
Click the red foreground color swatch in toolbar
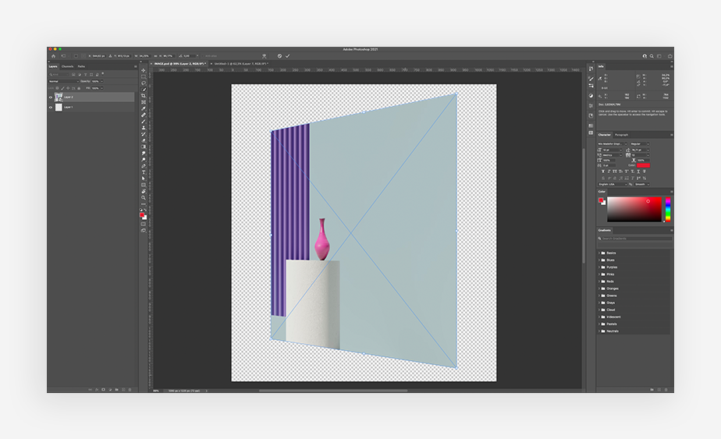tap(142, 214)
